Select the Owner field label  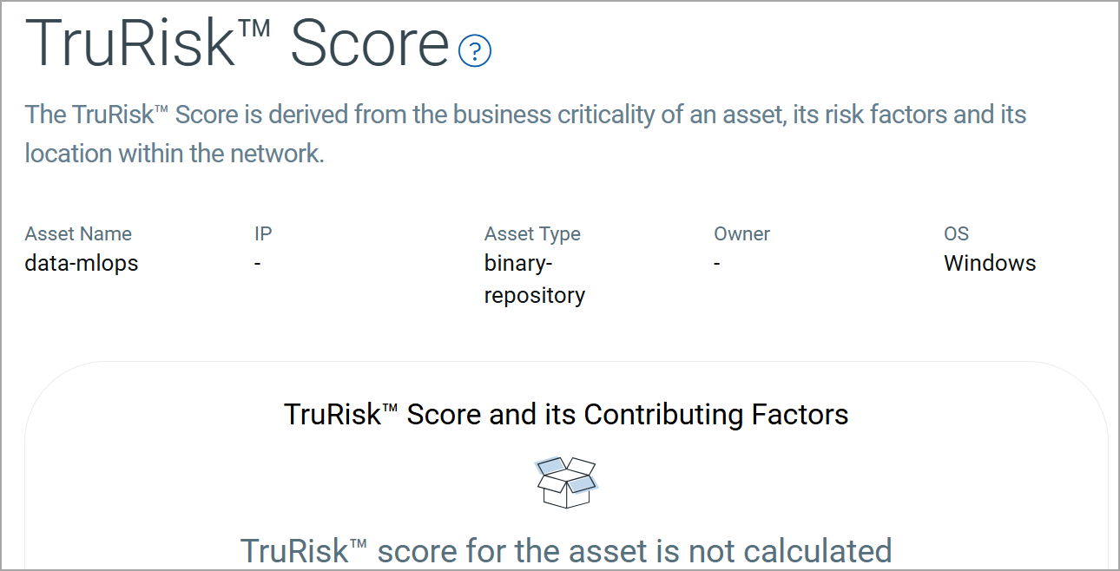point(741,233)
